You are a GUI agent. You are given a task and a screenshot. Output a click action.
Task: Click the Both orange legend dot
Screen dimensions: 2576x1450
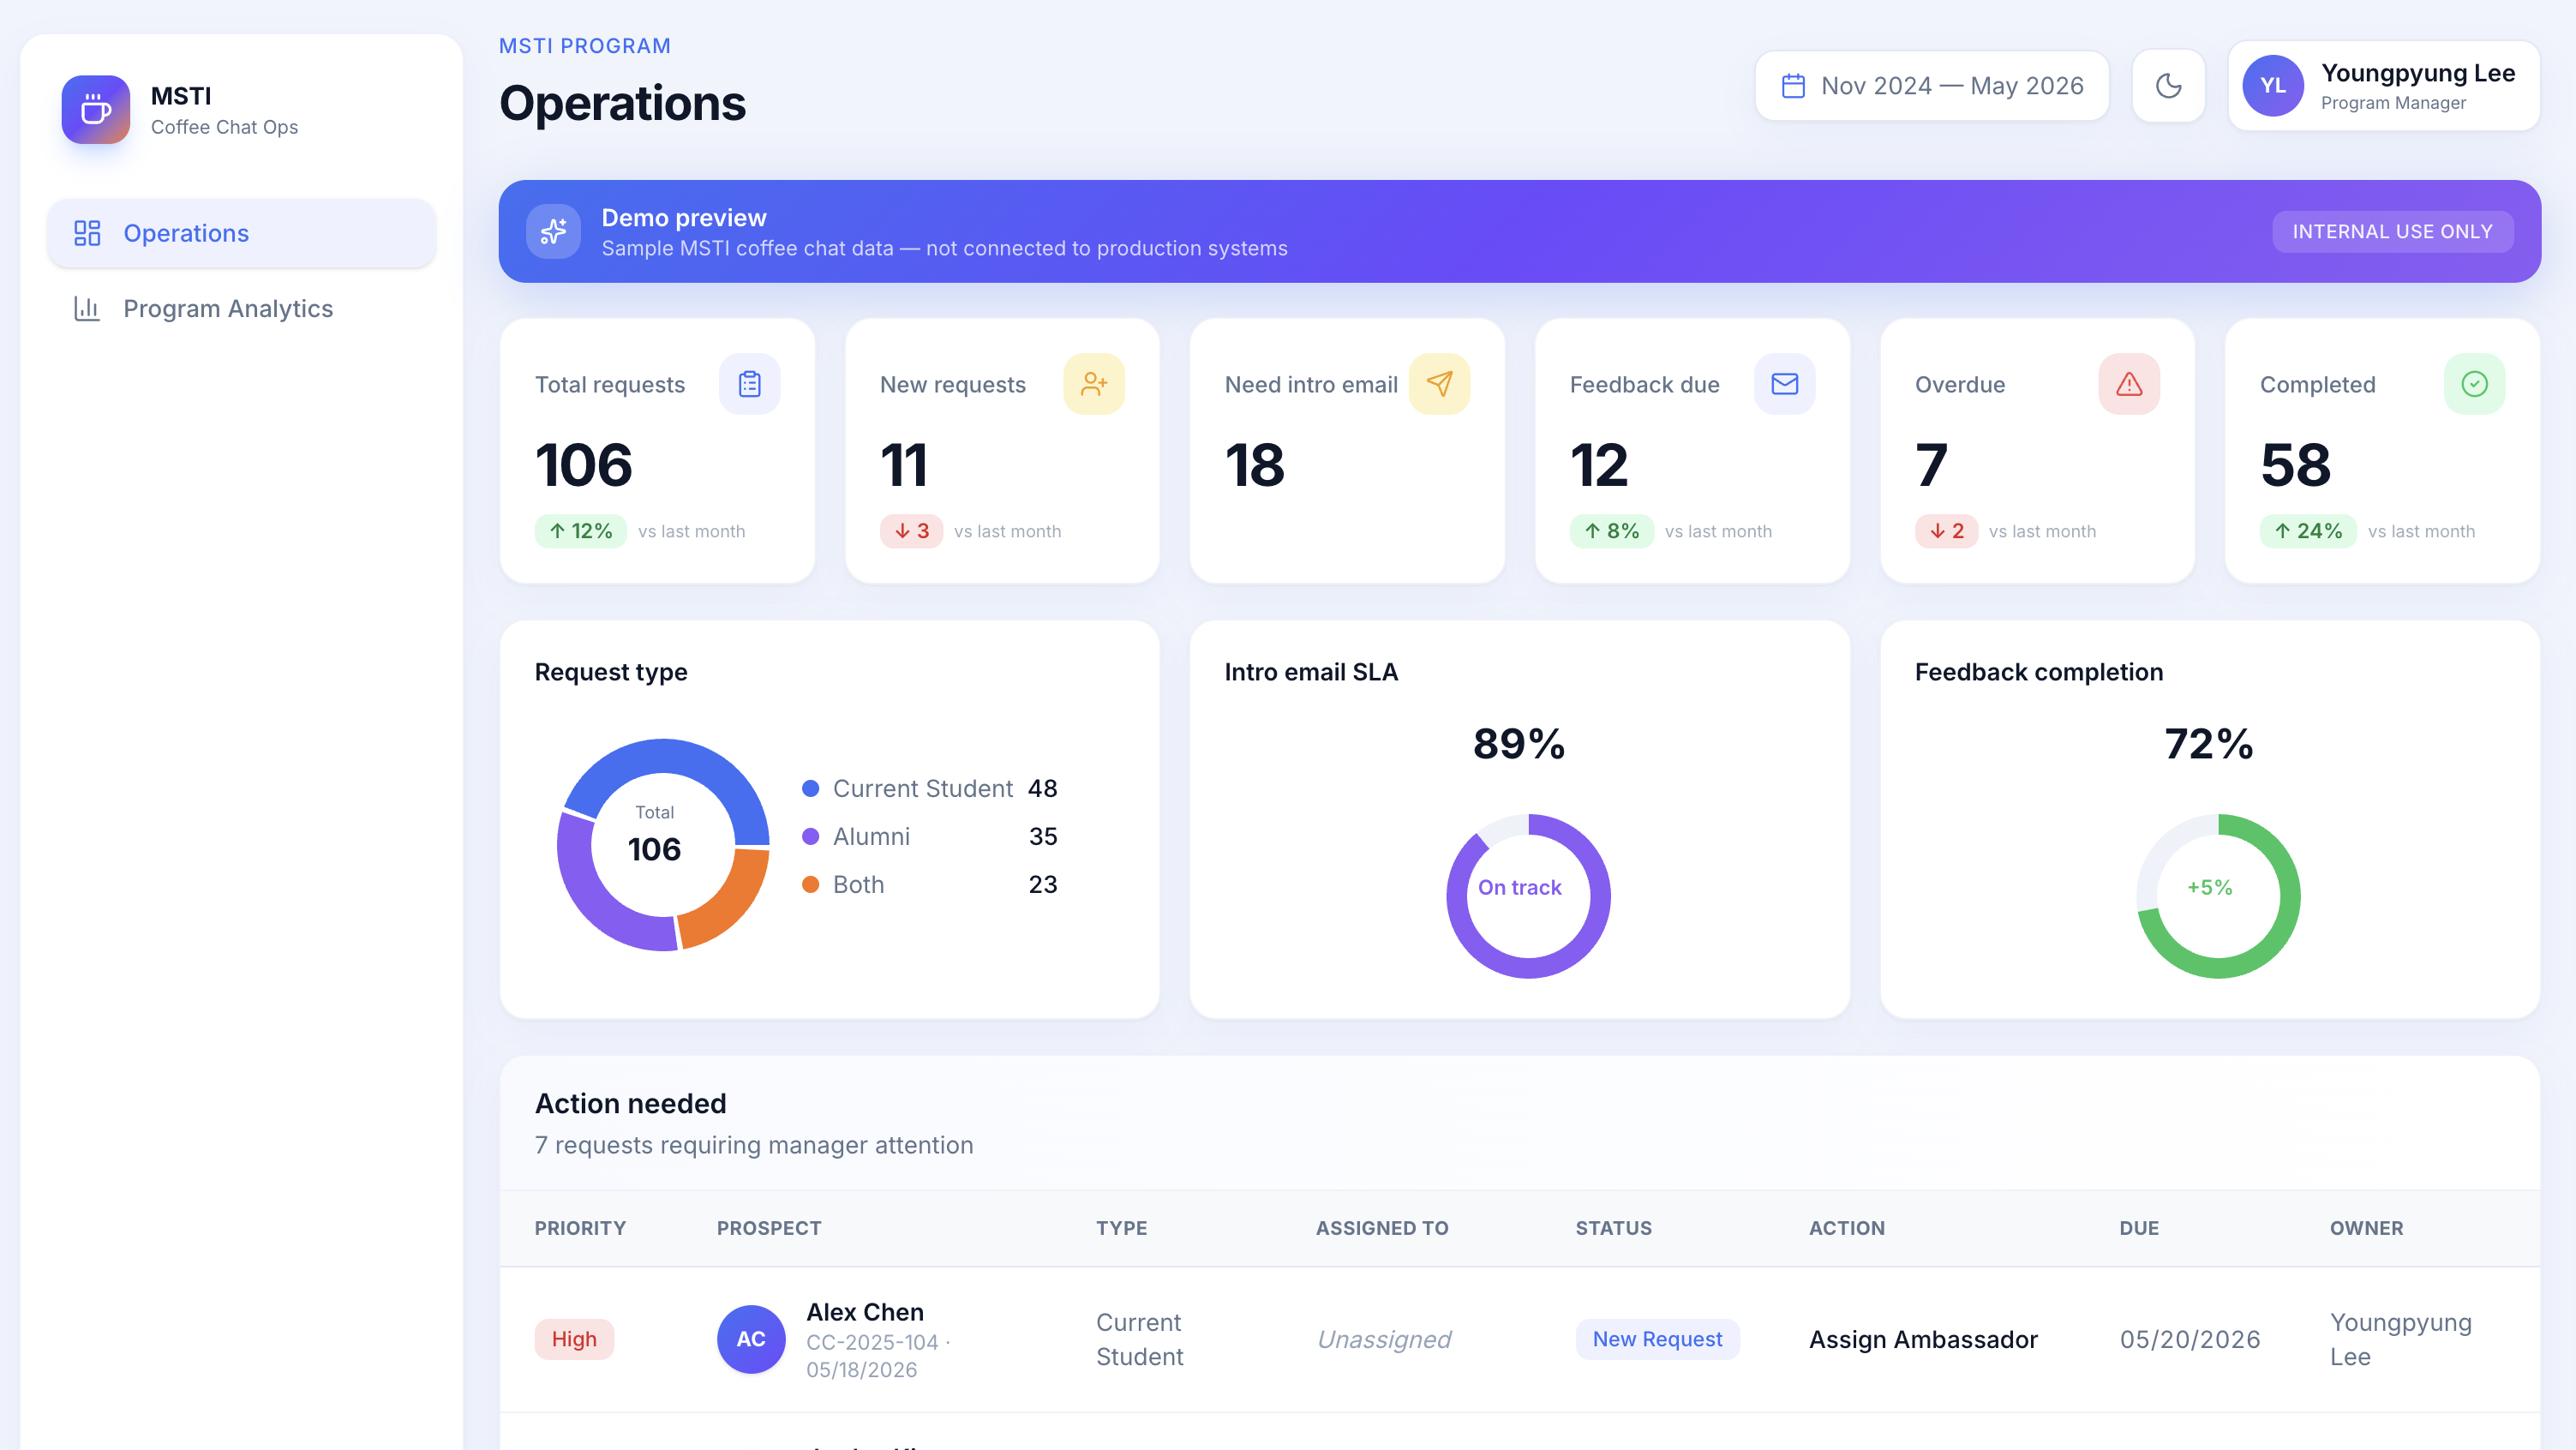click(811, 884)
